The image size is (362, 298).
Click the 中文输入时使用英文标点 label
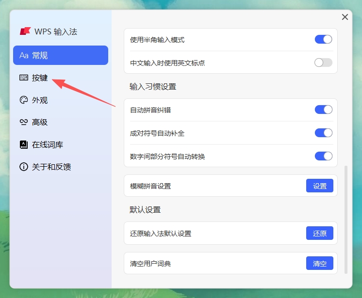coord(167,63)
